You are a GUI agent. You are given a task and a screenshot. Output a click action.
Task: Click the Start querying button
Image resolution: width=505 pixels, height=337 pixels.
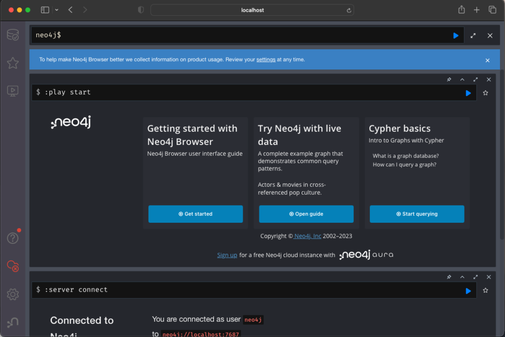click(417, 214)
